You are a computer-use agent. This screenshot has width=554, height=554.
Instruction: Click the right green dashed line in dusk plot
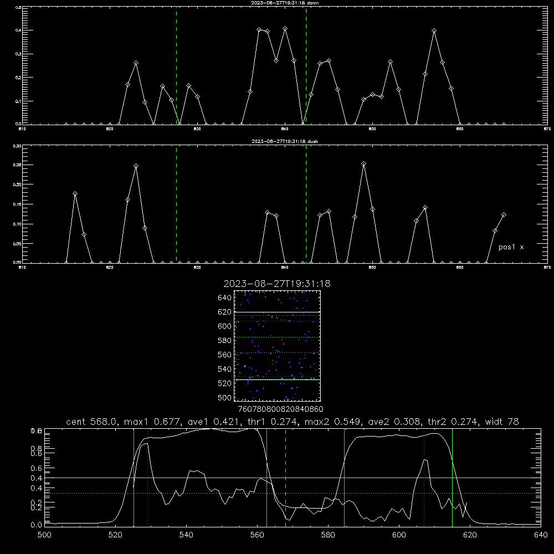click(x=306, y=204)
